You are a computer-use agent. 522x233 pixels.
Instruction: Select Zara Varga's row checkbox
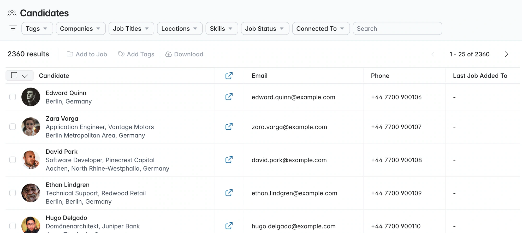13,127
